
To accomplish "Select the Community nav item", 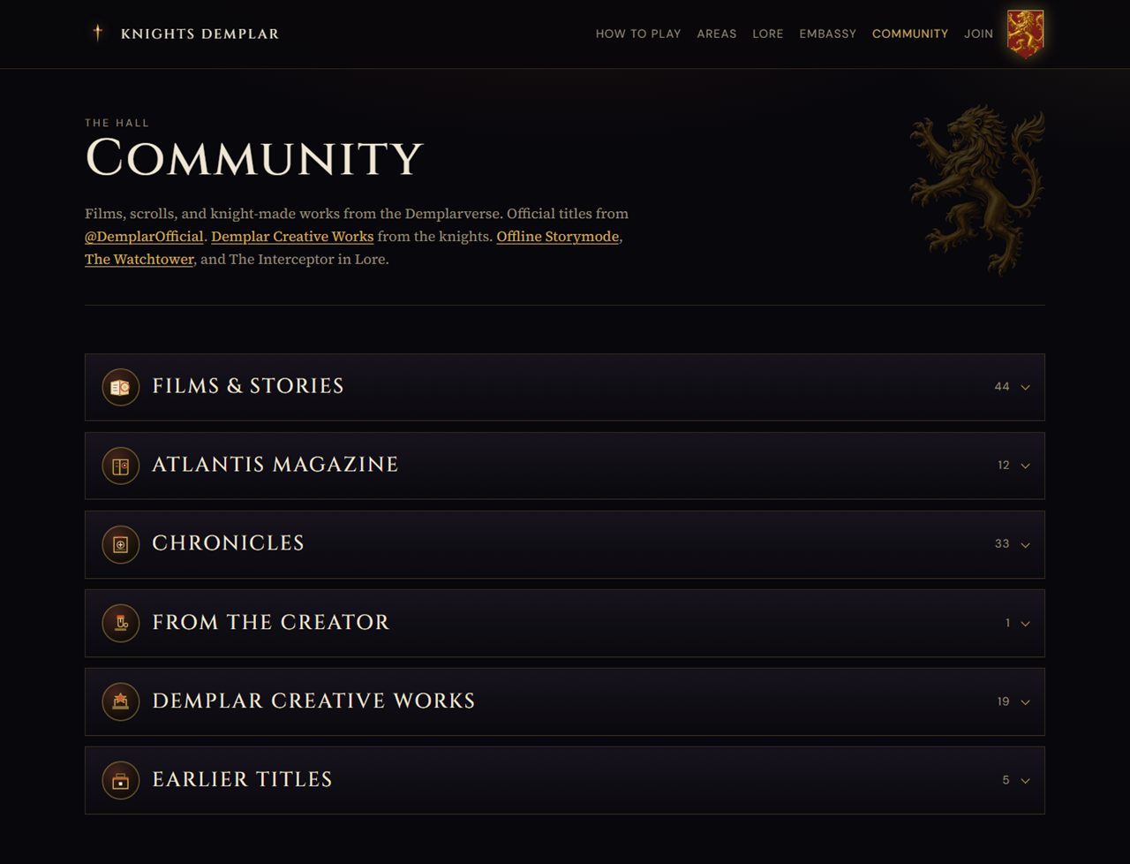I will 910,34.
